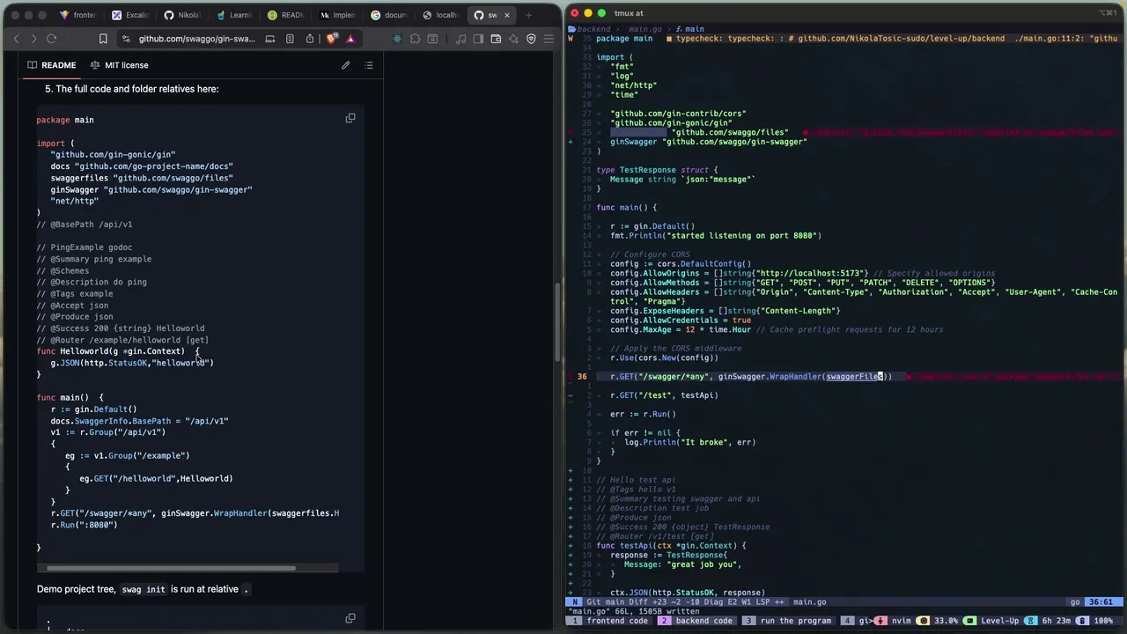Go back in the Brave browser
Image resolution: width=1127 pixels, height=634 pixels.
16,39
